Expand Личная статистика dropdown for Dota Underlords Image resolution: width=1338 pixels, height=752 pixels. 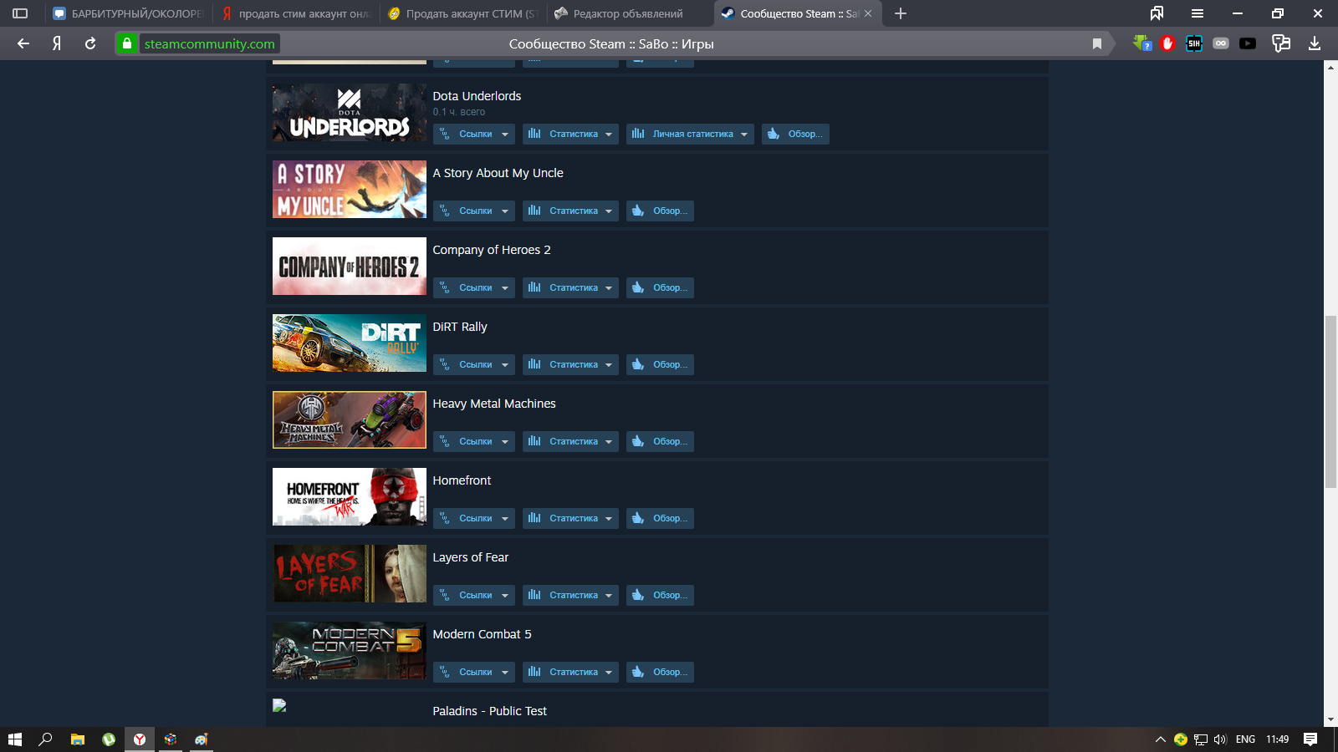[690, 134]
